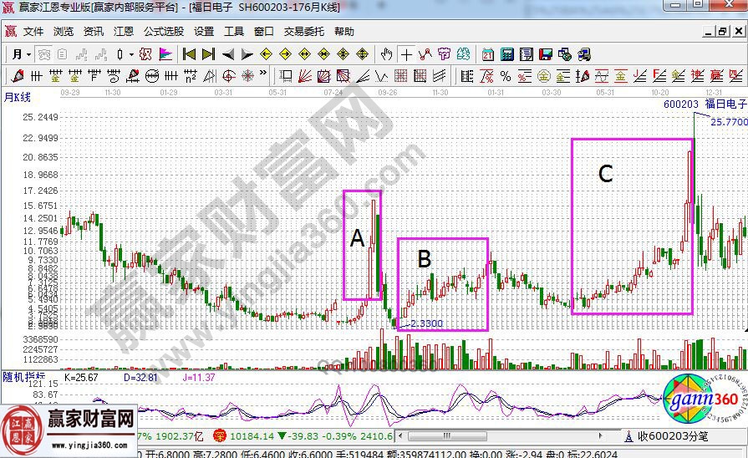
Task: Click the pink flag icon in toolbar
Action: coord(165,54)
